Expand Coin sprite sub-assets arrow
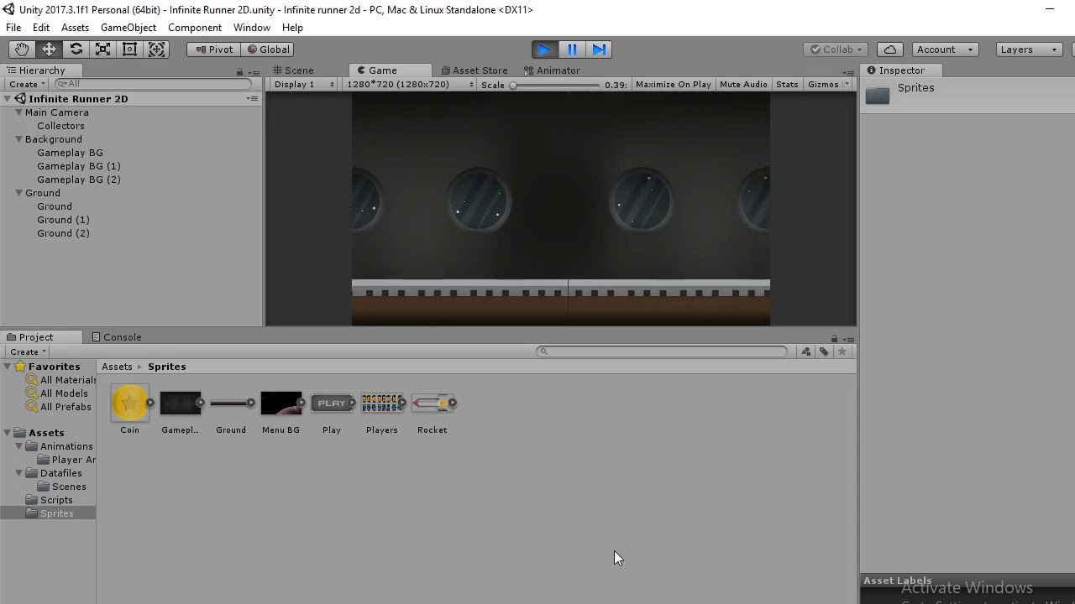 pyautogui.click(x=150, y=404)
